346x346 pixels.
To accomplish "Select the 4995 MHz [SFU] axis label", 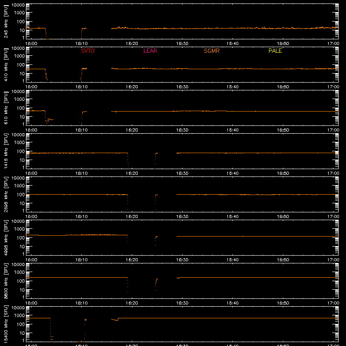I will pyautogui.click(x=6, y=237).
